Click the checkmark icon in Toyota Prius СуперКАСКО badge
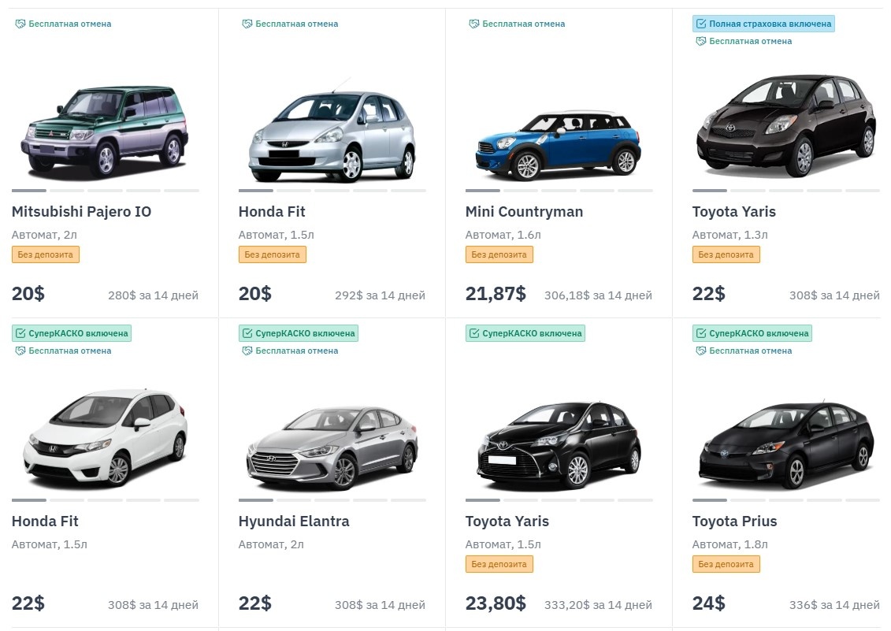Screen dimensions: 891x631 [701, 333]
